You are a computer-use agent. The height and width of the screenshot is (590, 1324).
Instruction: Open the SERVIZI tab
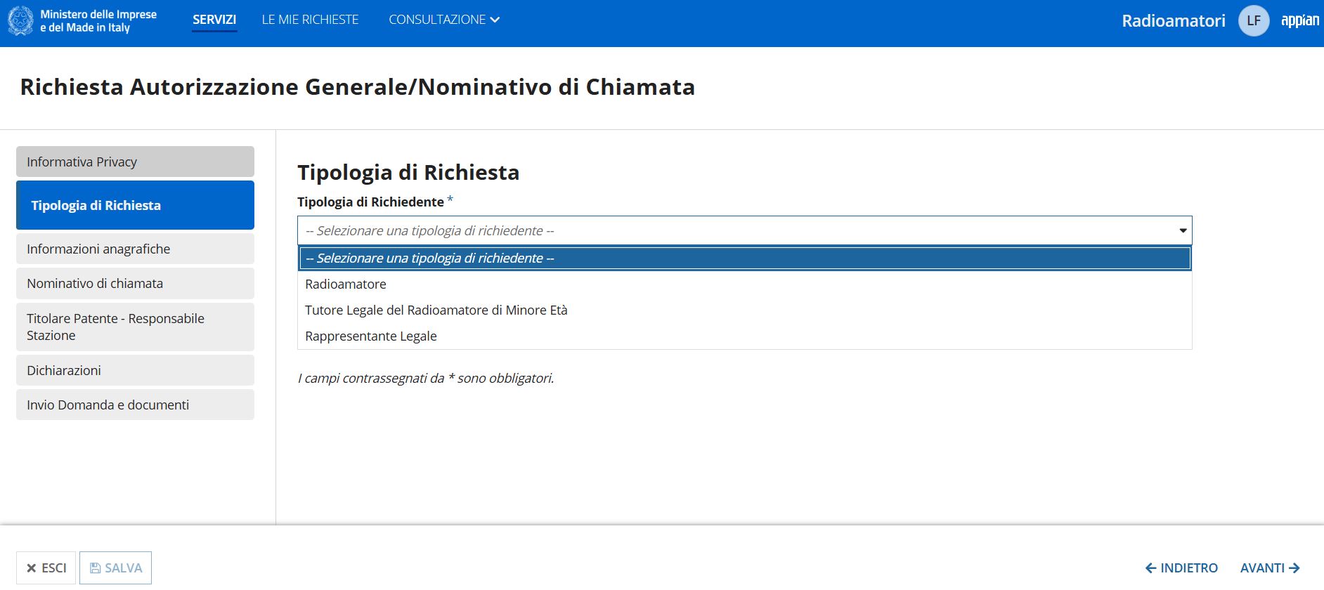tap(214, 20)
